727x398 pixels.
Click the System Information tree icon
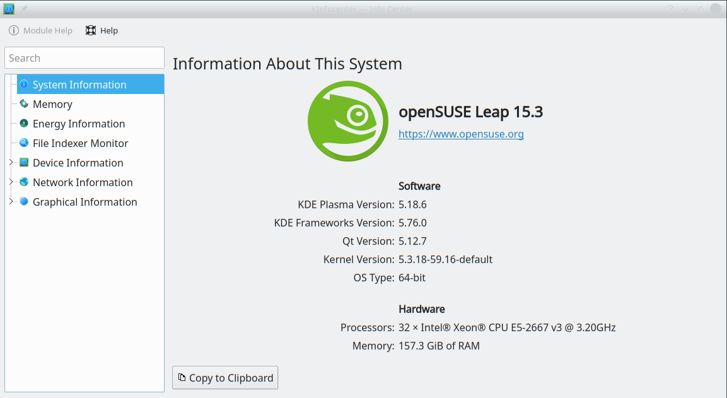[x=24, y=85]
